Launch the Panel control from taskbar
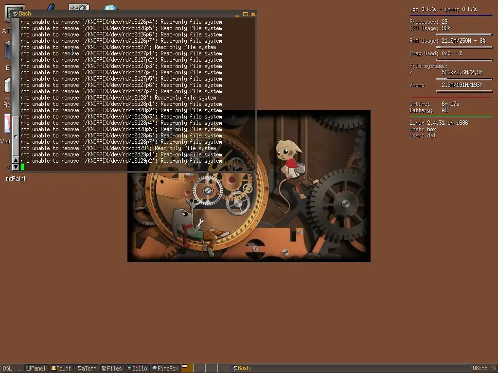This screenshot has width=498, height=373. (36, 368)
